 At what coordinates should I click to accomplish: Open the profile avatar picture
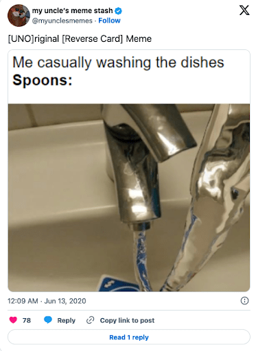[x=19, y=15]
